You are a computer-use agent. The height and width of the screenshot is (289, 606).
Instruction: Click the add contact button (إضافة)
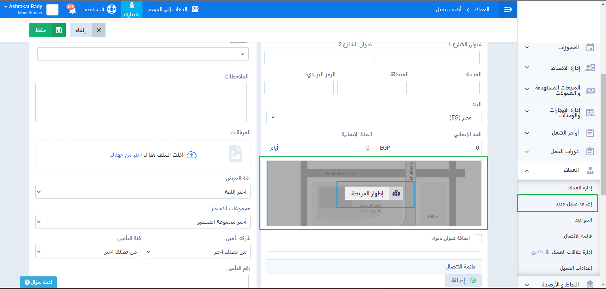463,280
